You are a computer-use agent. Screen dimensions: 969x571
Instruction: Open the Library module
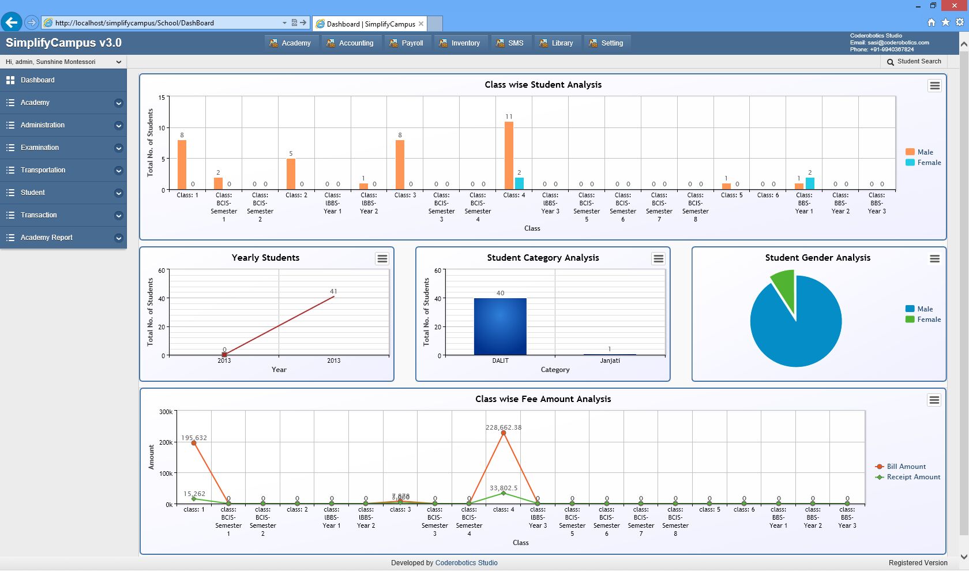tap(557, 42)
